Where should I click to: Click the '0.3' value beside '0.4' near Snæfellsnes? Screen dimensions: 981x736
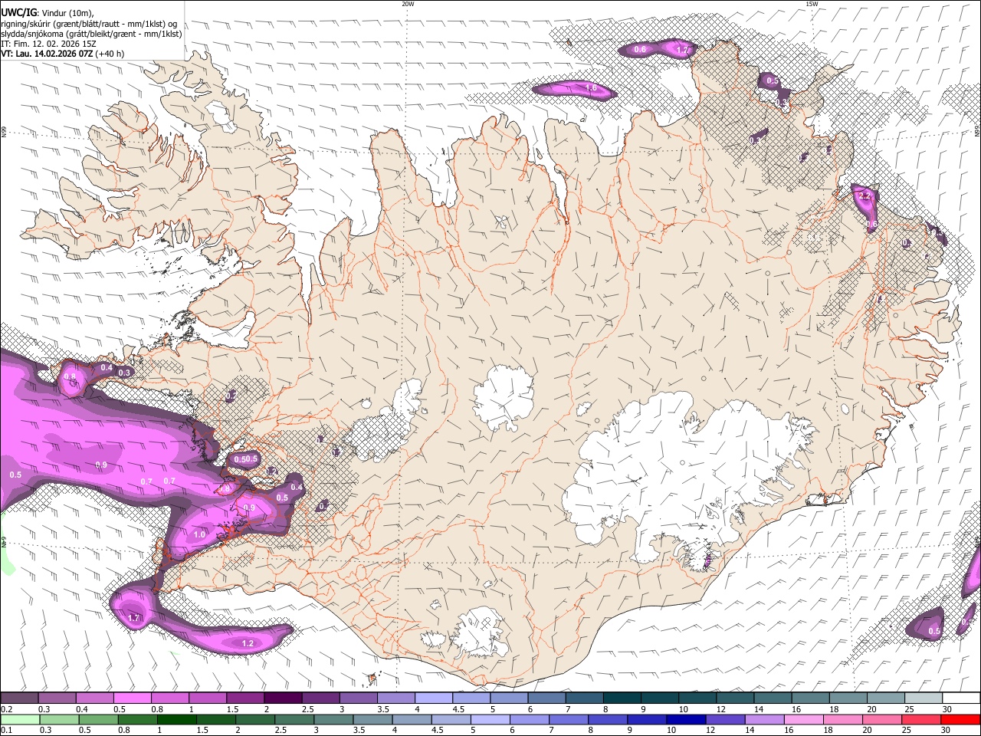coord(125,373)
